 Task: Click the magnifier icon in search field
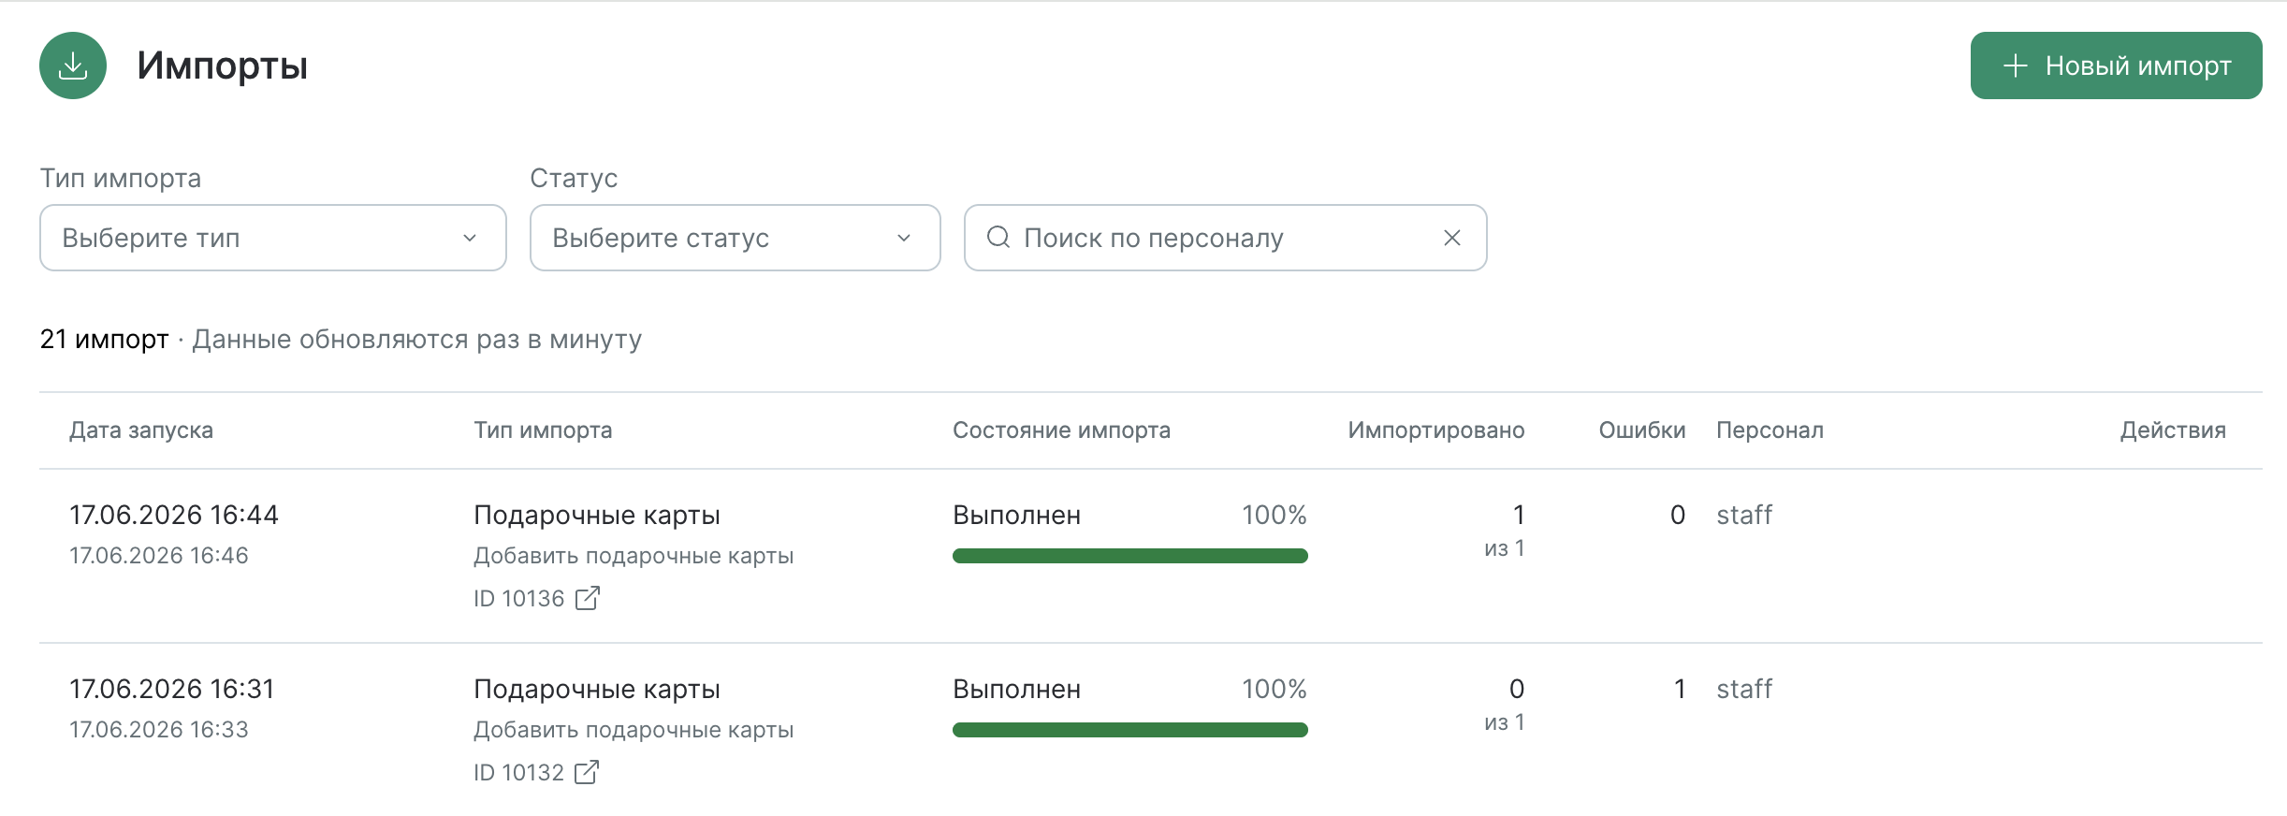point(998,238)
